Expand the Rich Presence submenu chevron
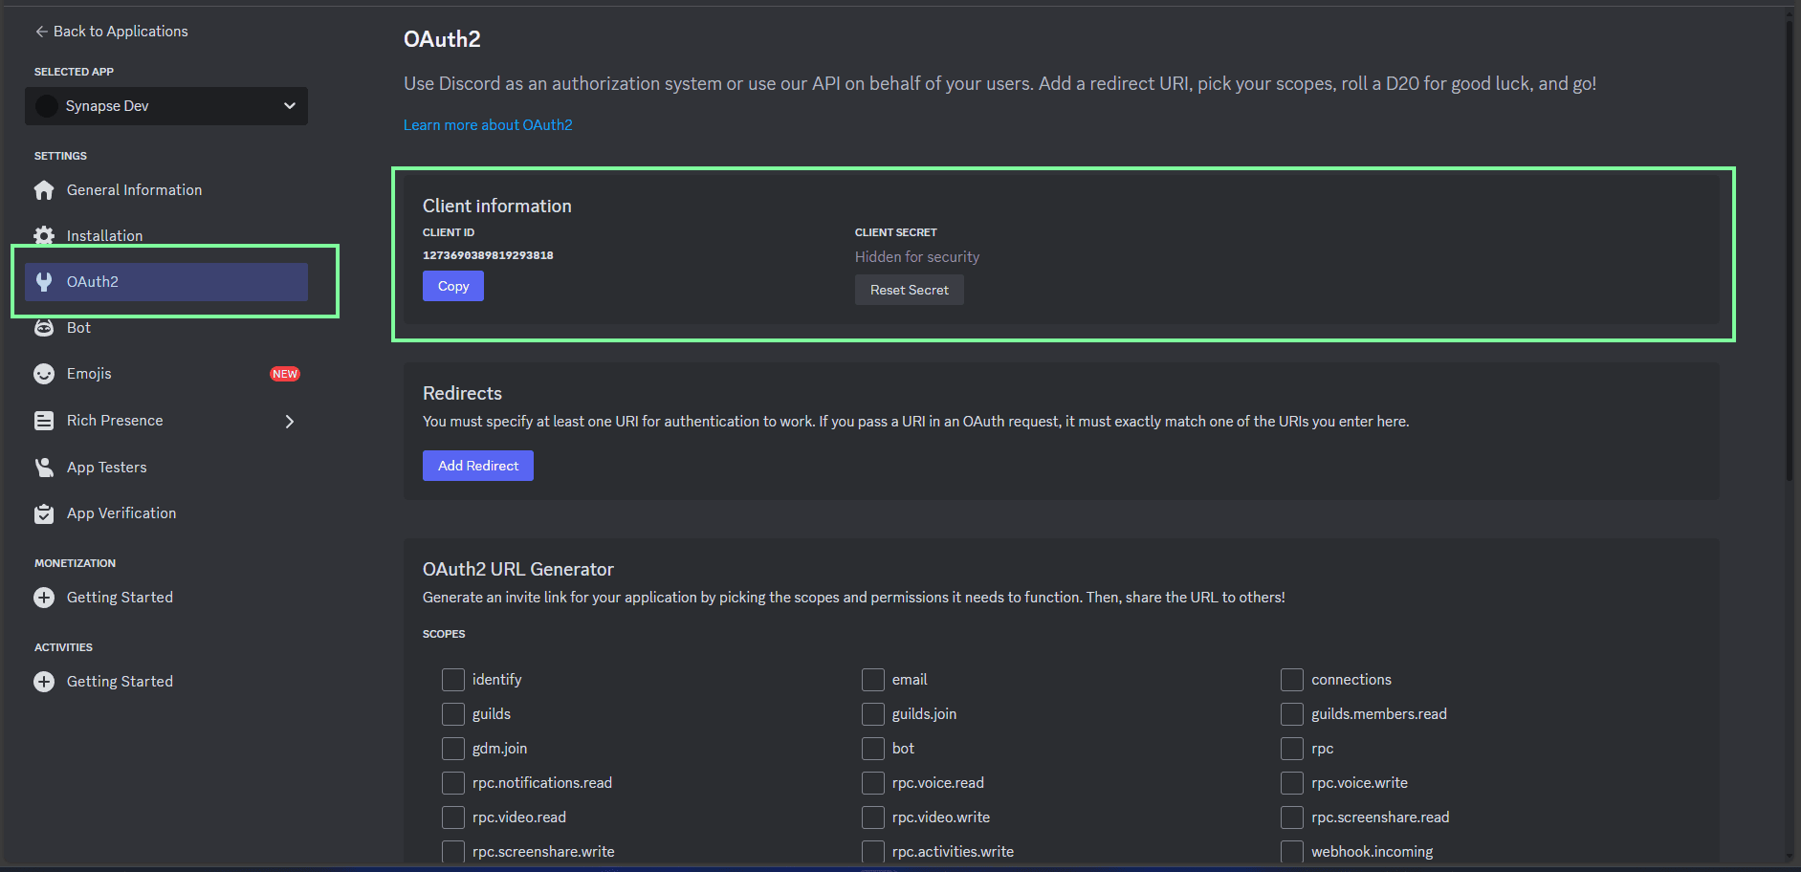This screenshot has width=1801, height=872. click(x=290, y=422)
